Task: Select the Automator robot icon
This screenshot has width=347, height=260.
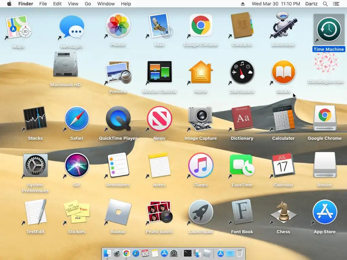Action: coord(283,25)
